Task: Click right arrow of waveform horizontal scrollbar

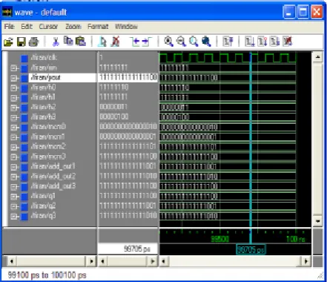Action: pos(306,261)
